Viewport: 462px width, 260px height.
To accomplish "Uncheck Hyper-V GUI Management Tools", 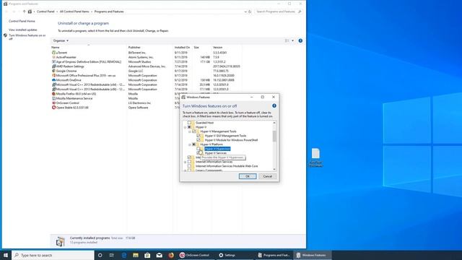I will (x=199, y=136).
